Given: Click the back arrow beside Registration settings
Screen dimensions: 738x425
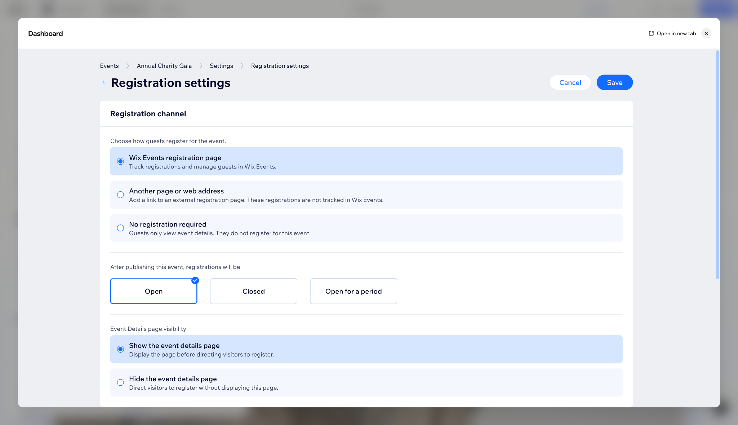Looking at the screenshot, I should (x=104, y=82).
